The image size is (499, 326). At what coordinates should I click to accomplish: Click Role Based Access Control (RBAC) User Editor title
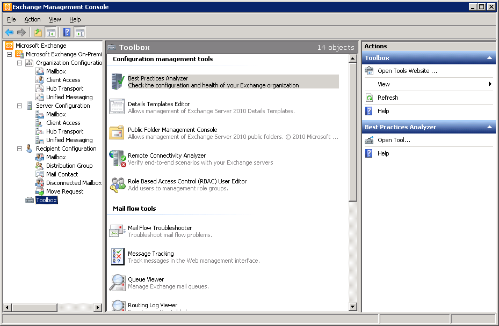click(187, 181)
